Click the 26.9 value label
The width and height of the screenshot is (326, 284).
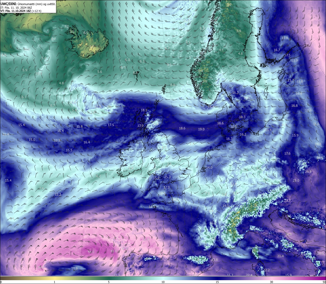point(320,253)
